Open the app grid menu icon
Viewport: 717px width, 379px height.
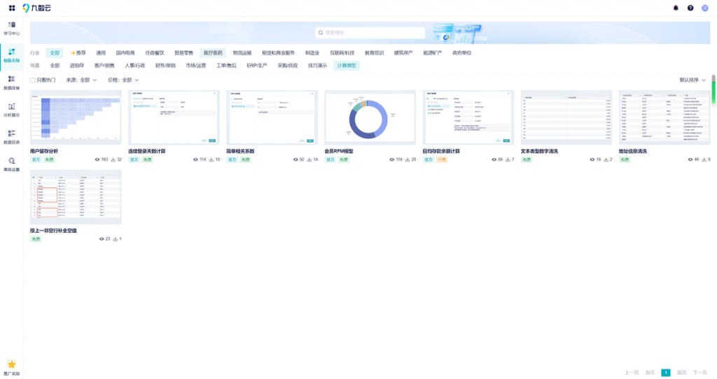pos(12,8)
